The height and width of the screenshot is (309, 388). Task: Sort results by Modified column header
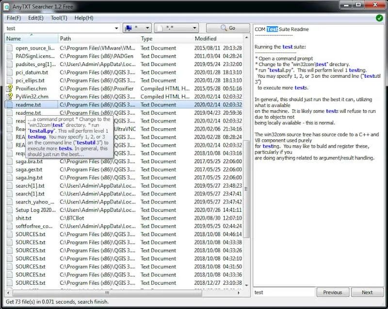click(x=206, y=38)
